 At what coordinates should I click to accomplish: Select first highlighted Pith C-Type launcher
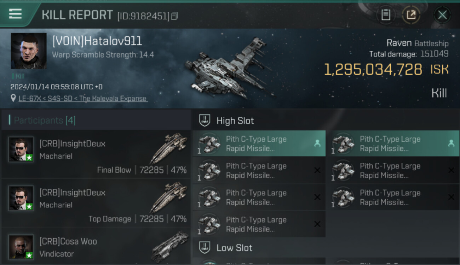point(259,143)
